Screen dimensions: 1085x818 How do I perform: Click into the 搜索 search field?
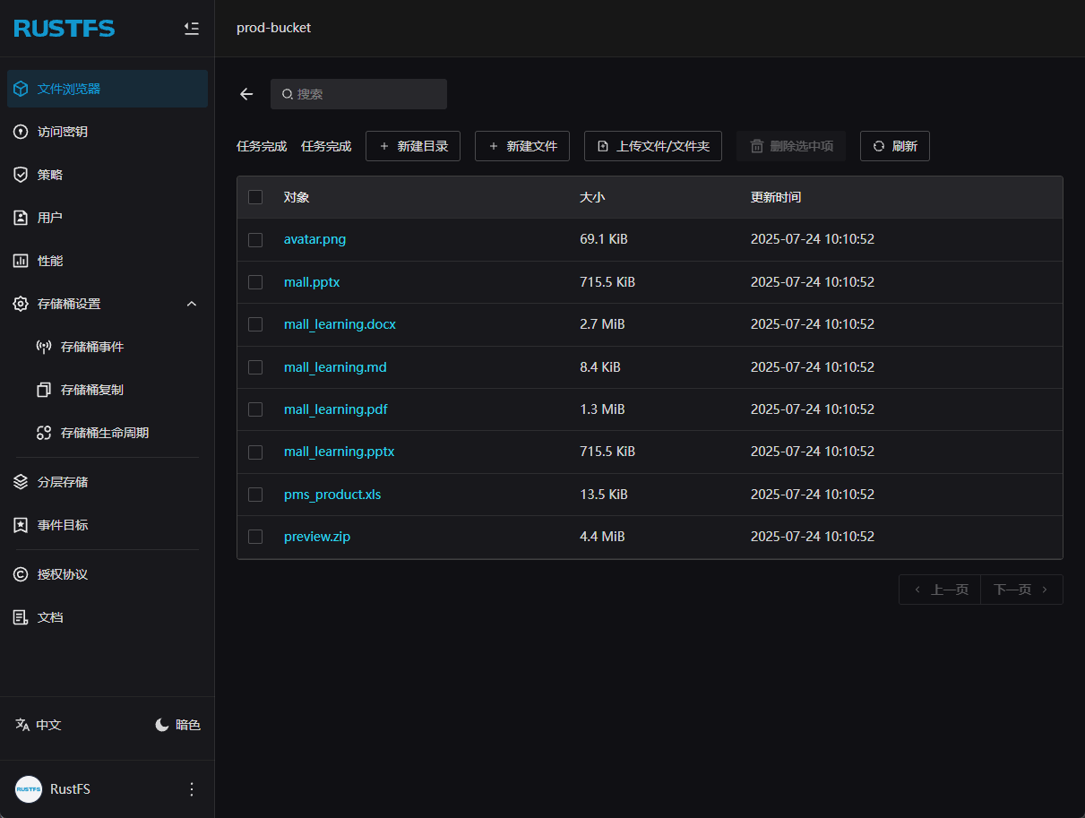(367, 94)
